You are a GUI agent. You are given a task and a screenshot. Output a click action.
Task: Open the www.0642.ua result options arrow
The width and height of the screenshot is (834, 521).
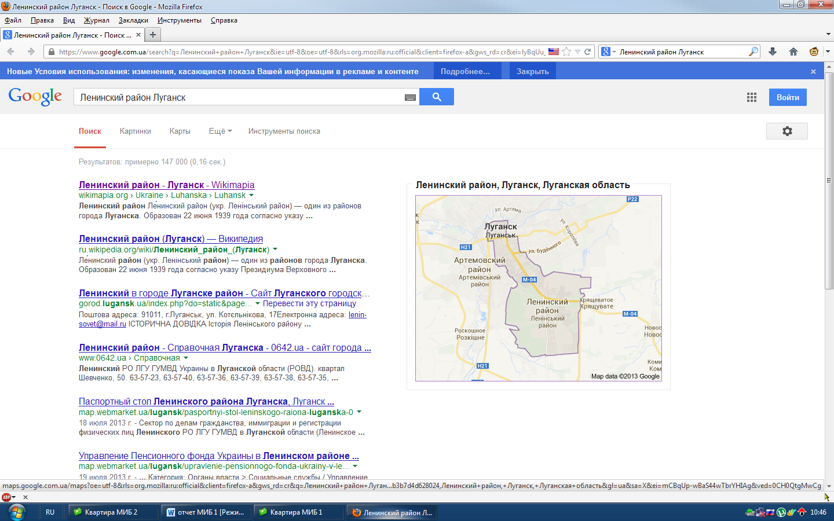pos(186,358)
